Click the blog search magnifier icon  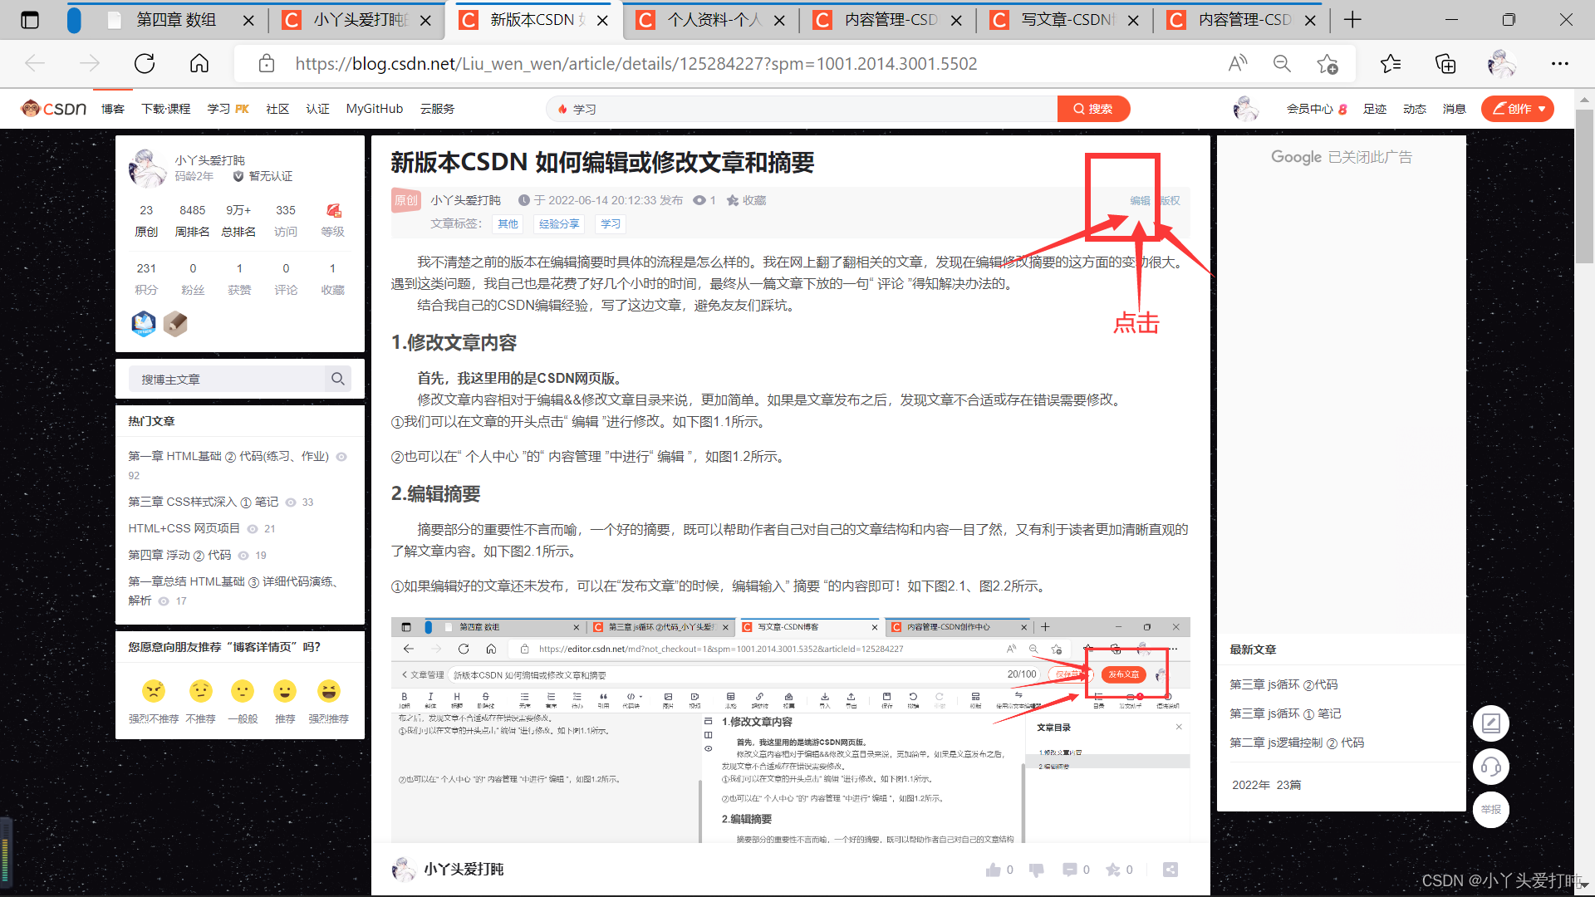tap(337, 379)
